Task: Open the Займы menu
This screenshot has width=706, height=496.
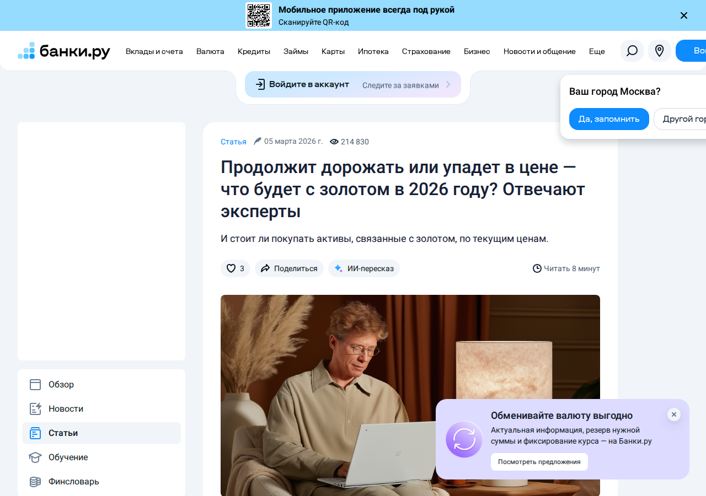Action: pyautogui.click(x=296, y=51)
